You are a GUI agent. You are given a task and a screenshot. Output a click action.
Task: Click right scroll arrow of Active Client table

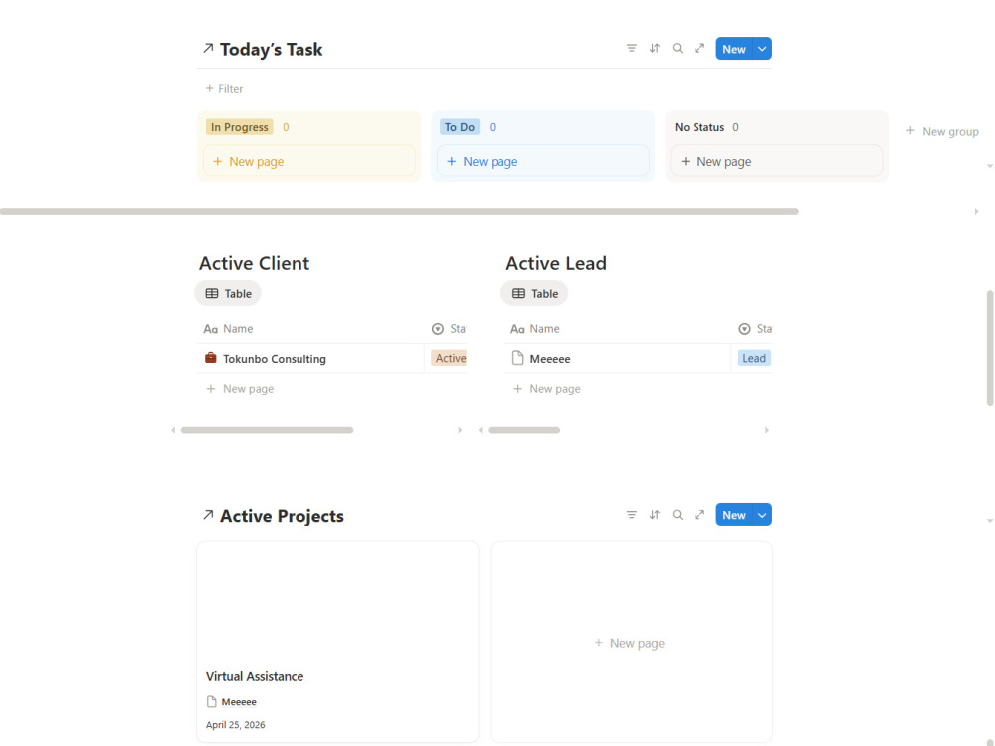(460, 430)
